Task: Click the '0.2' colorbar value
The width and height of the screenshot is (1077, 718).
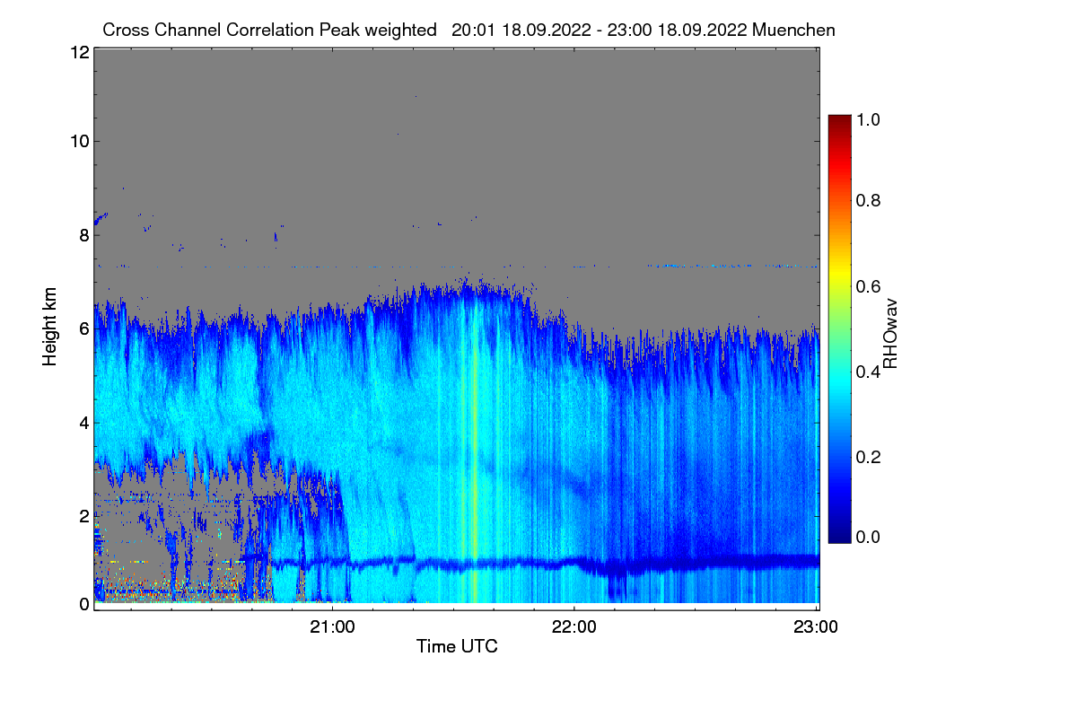Action: (867, 457)
